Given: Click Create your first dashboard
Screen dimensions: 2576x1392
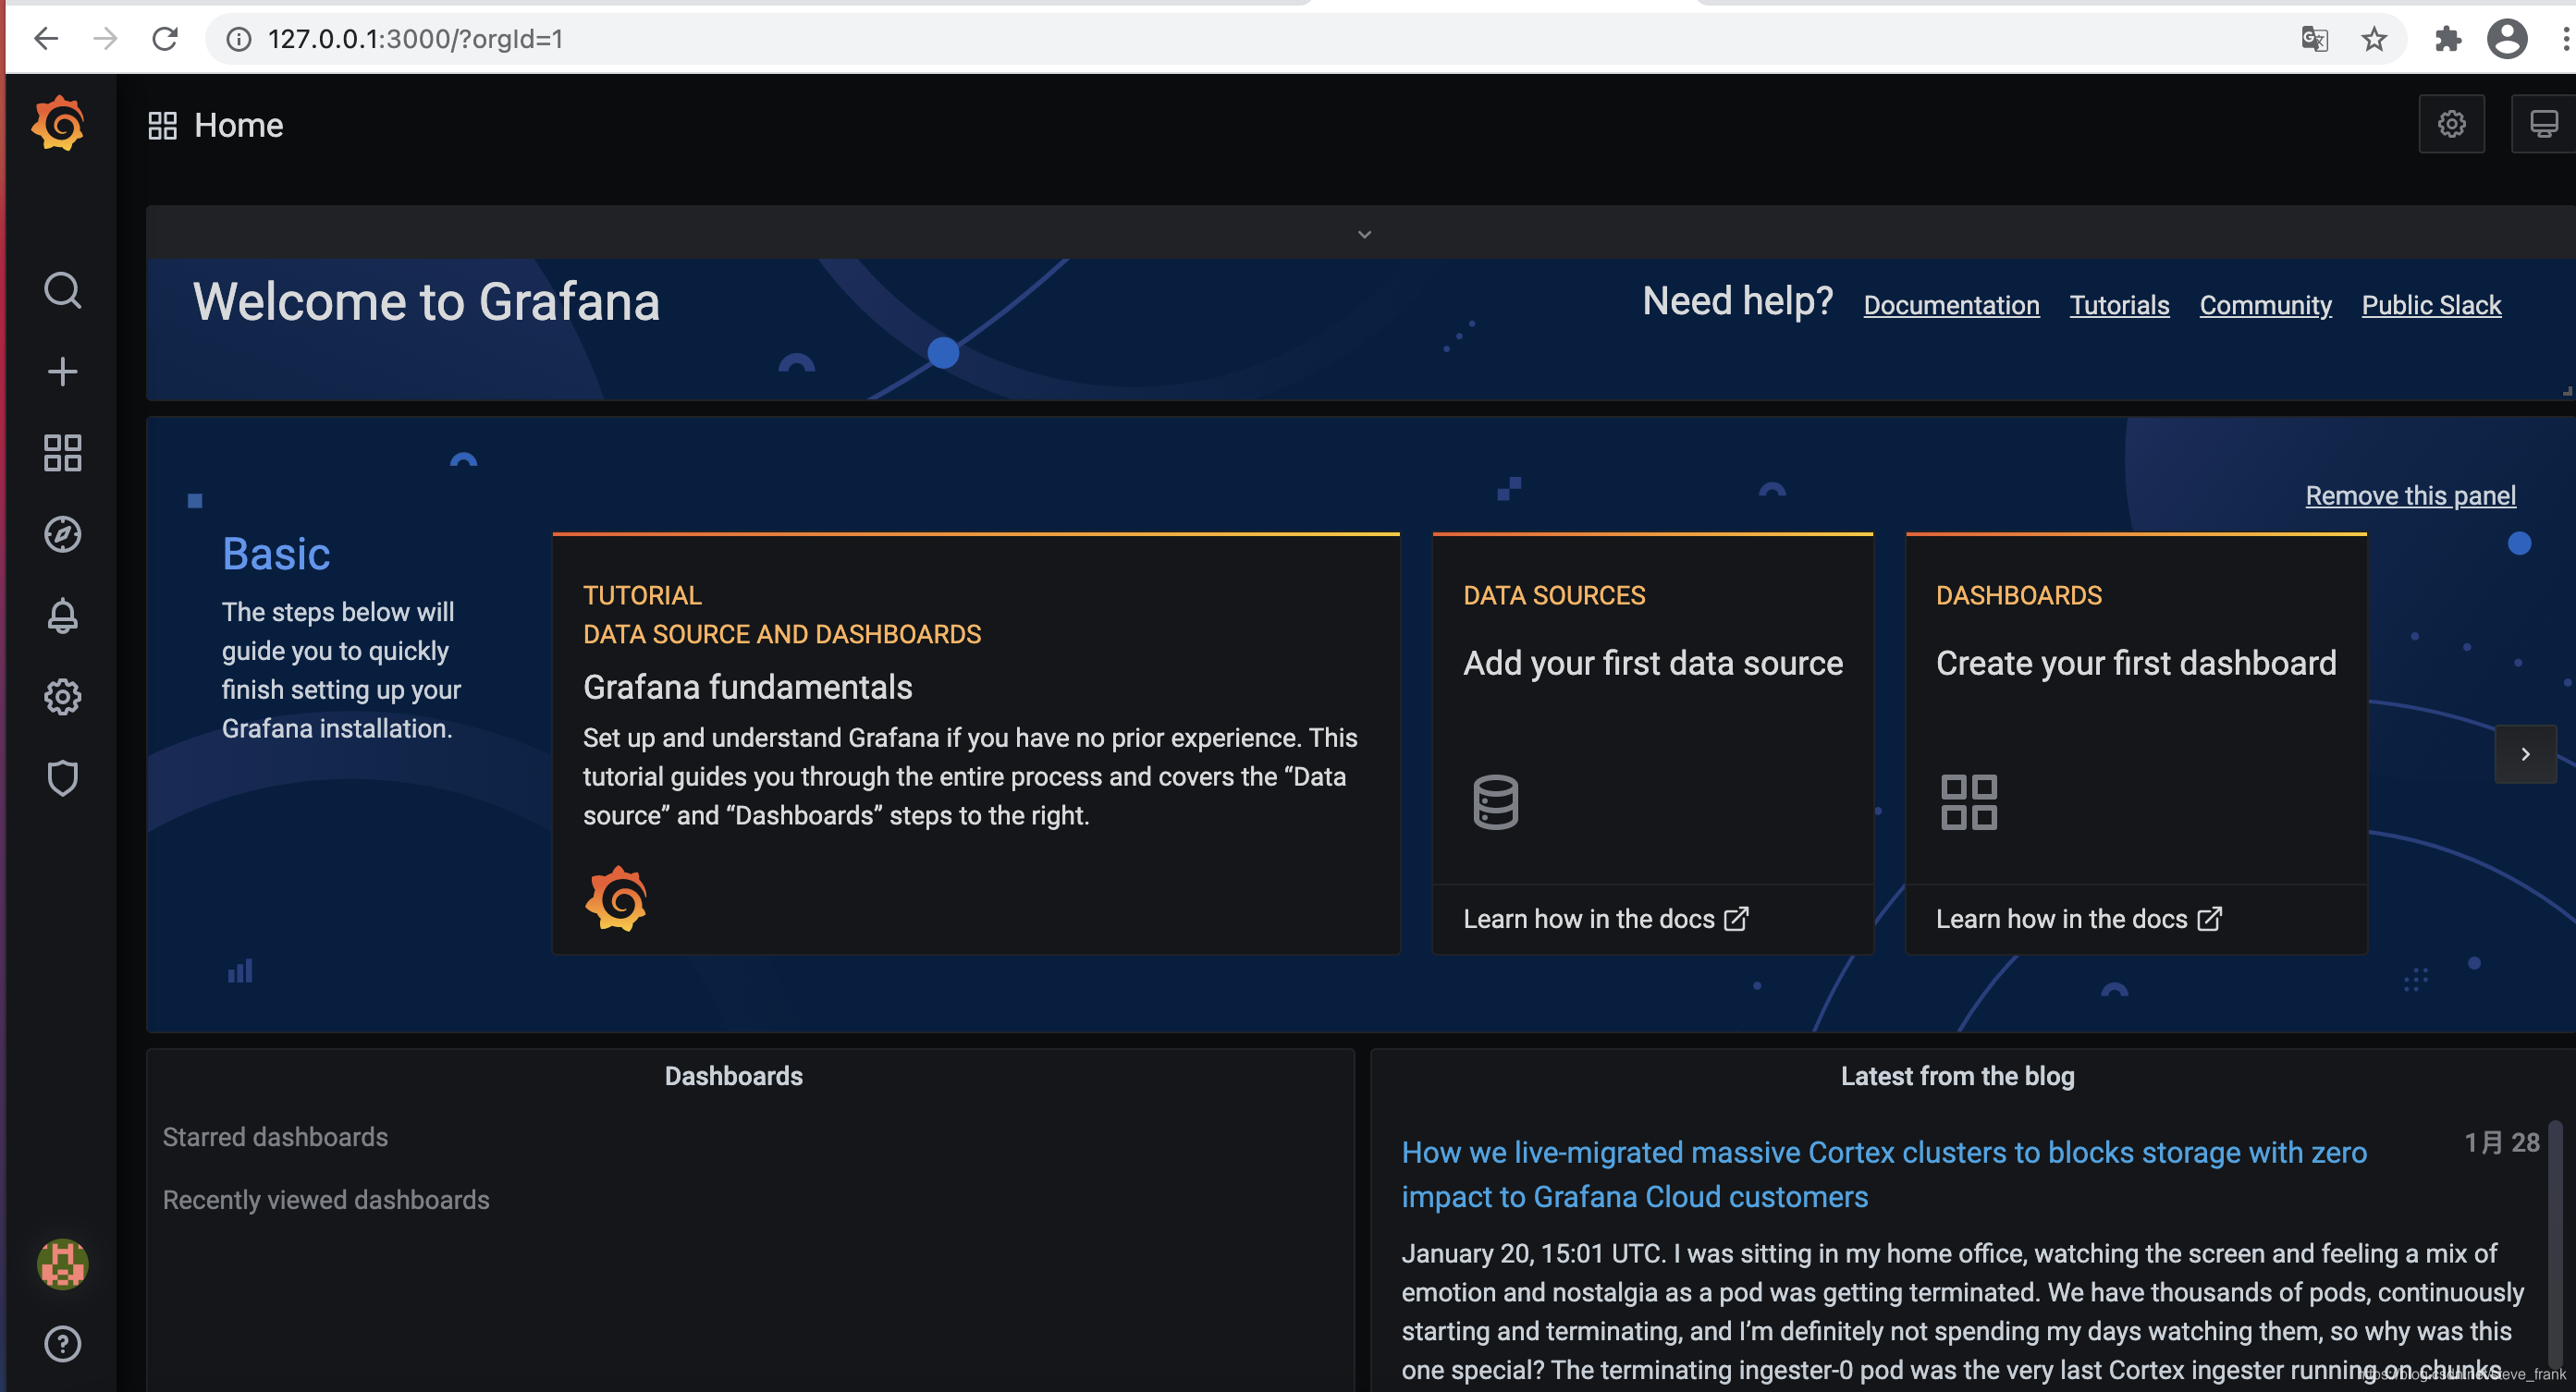Looking at the screenshot, I should click(2136, 663).
